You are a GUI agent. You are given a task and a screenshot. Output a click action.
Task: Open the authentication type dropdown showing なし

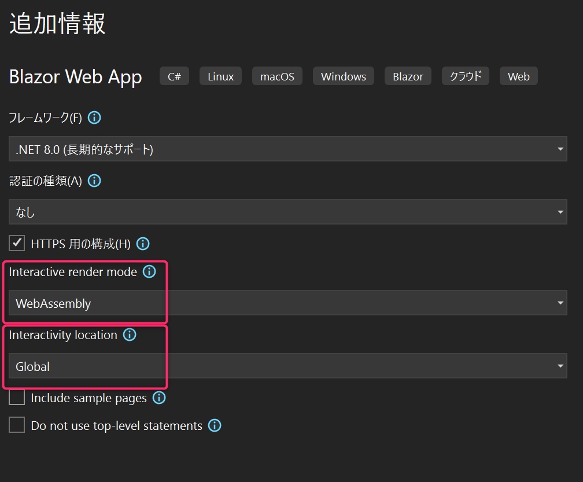288,212
